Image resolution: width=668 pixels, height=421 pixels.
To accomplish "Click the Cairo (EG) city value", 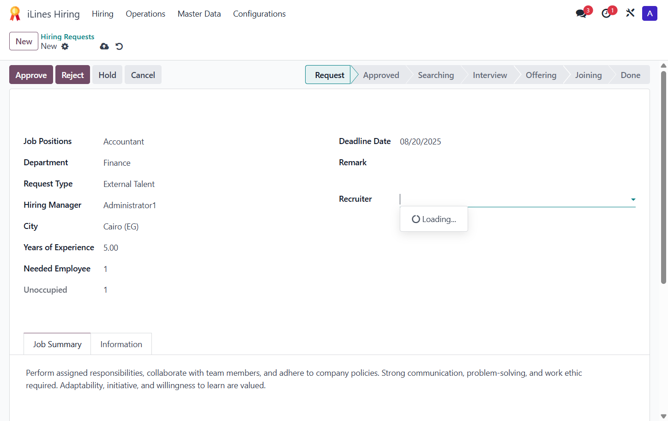I will point(121,227).
